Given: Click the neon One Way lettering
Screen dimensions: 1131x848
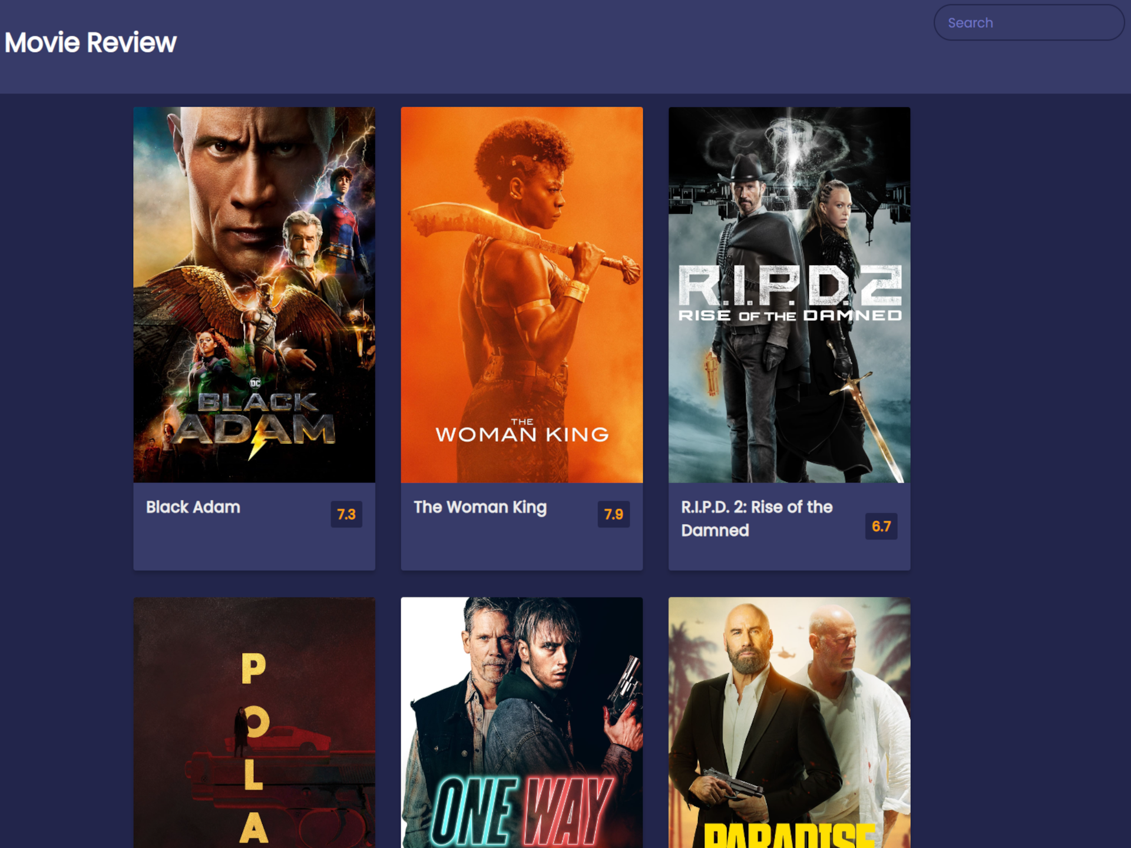Looking at the screenshot, I should coord(521,811).
